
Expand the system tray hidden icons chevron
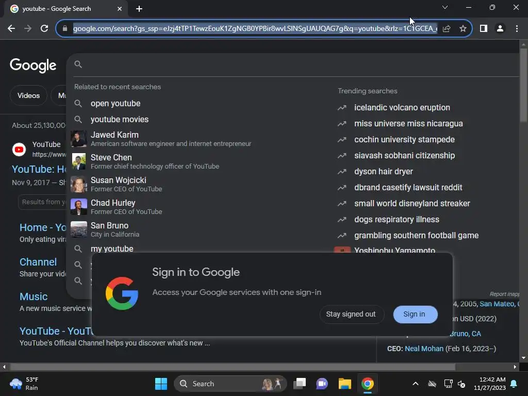[416, 384]
